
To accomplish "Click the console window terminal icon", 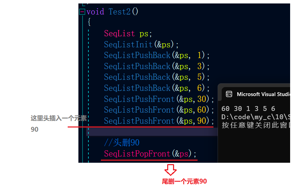I will tap(229, 94).
